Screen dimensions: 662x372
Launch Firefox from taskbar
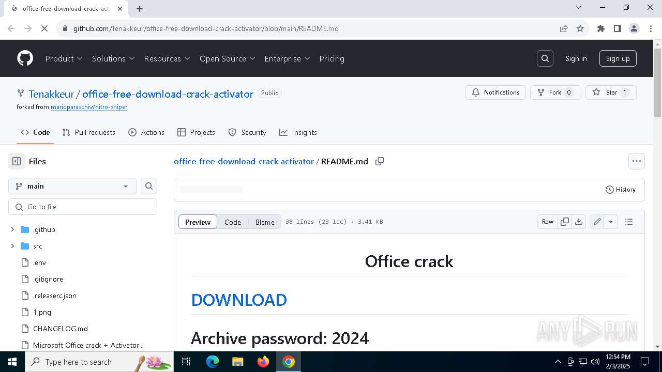(263, 362)
